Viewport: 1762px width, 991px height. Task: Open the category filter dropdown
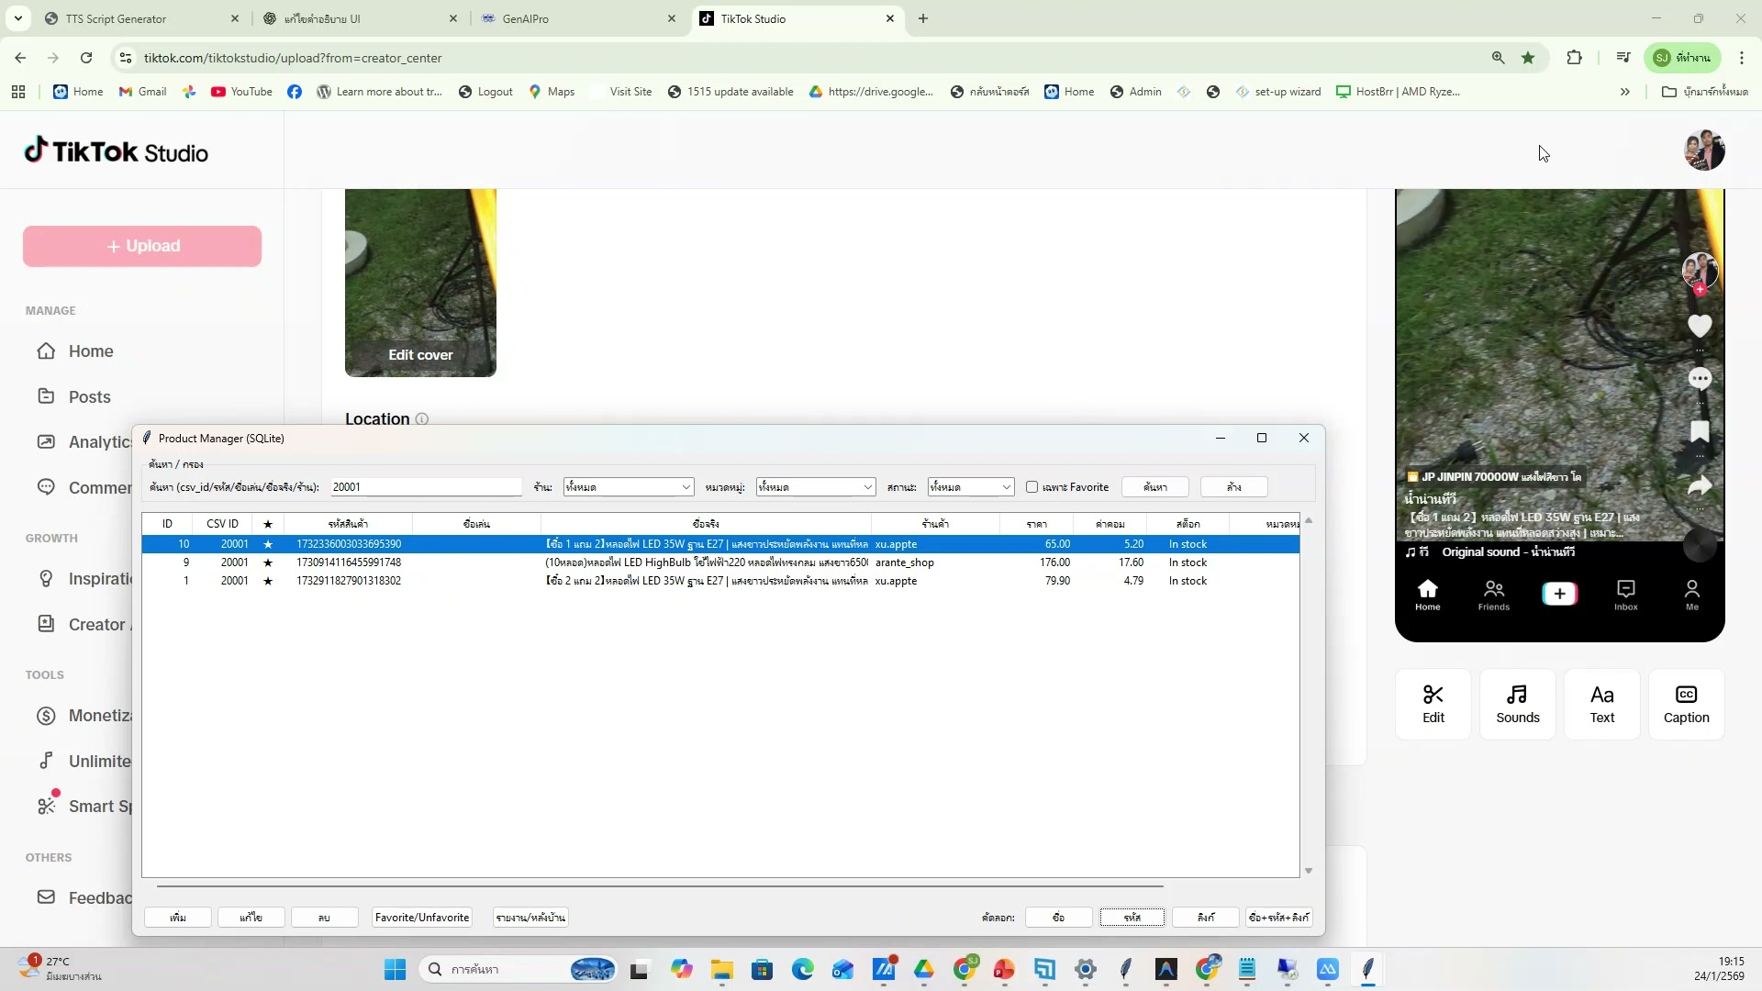click(867, 487)
